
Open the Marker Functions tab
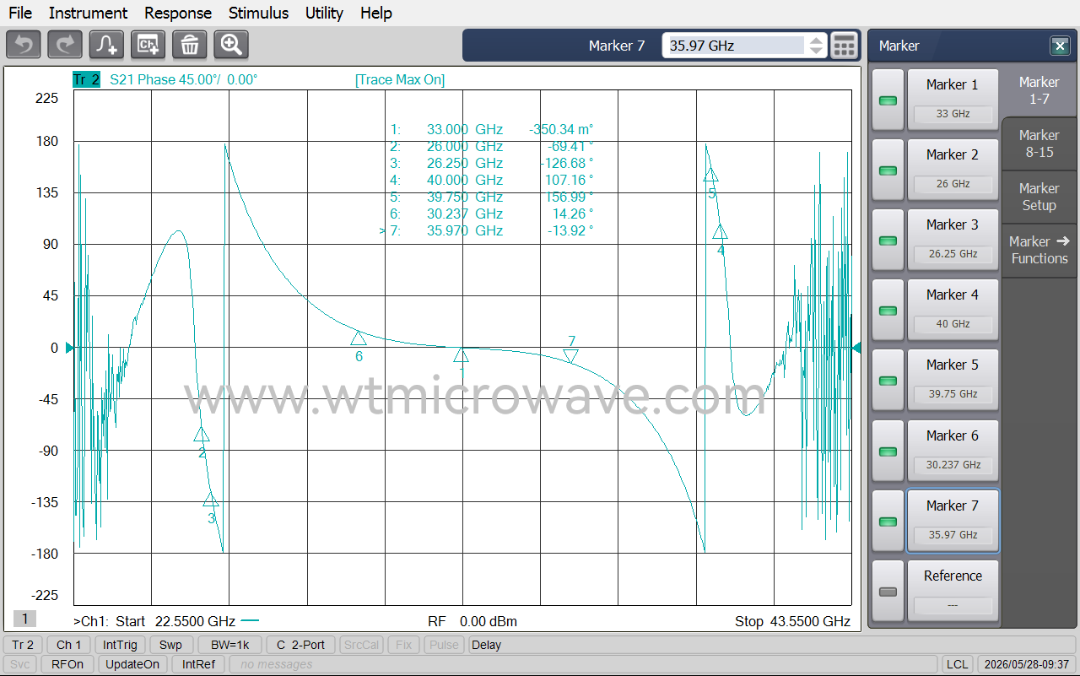[1039, 250]
